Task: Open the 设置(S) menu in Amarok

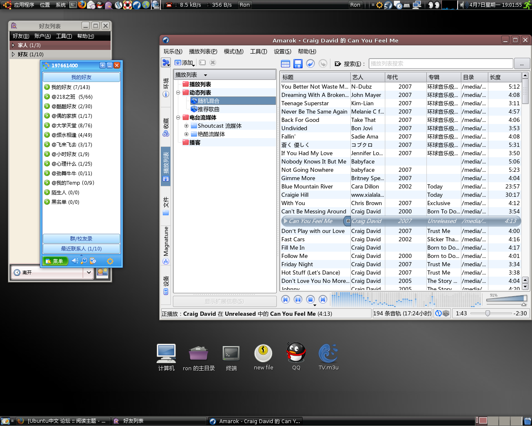Action: (x=283, y=51)
